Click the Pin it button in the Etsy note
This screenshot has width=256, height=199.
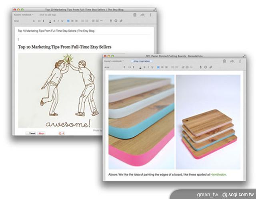pyautogui.click(x=41, y=133)
